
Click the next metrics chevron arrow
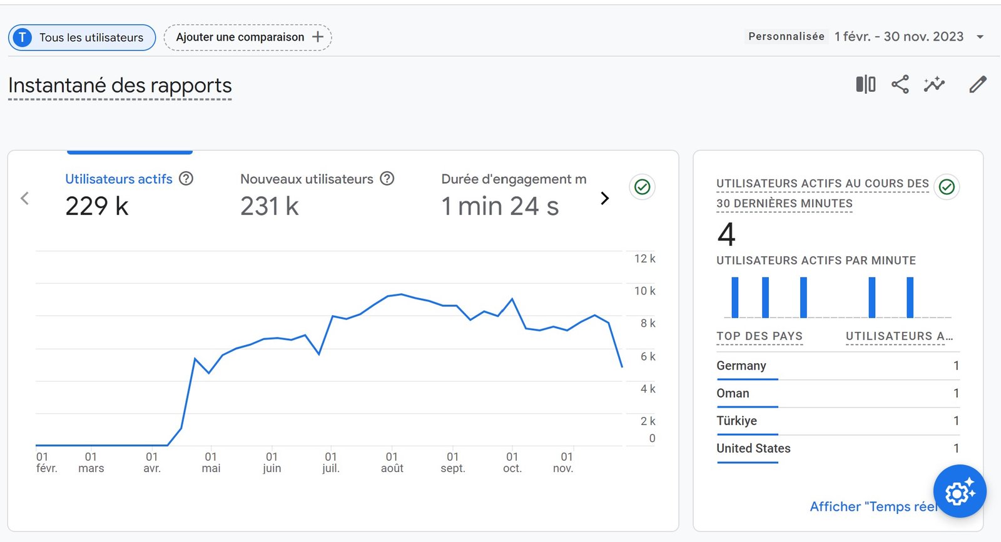pyautogui.click(x=604, y=198)
